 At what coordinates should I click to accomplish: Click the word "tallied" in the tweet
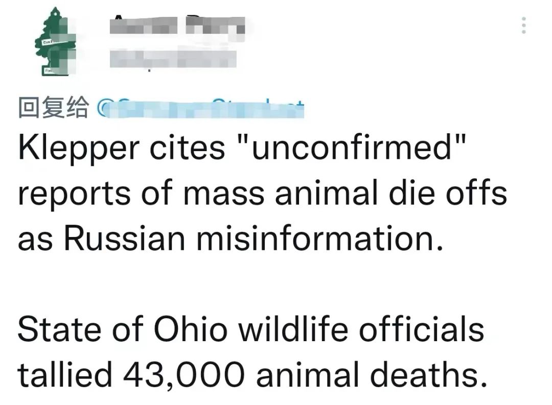tap(65, 375)
